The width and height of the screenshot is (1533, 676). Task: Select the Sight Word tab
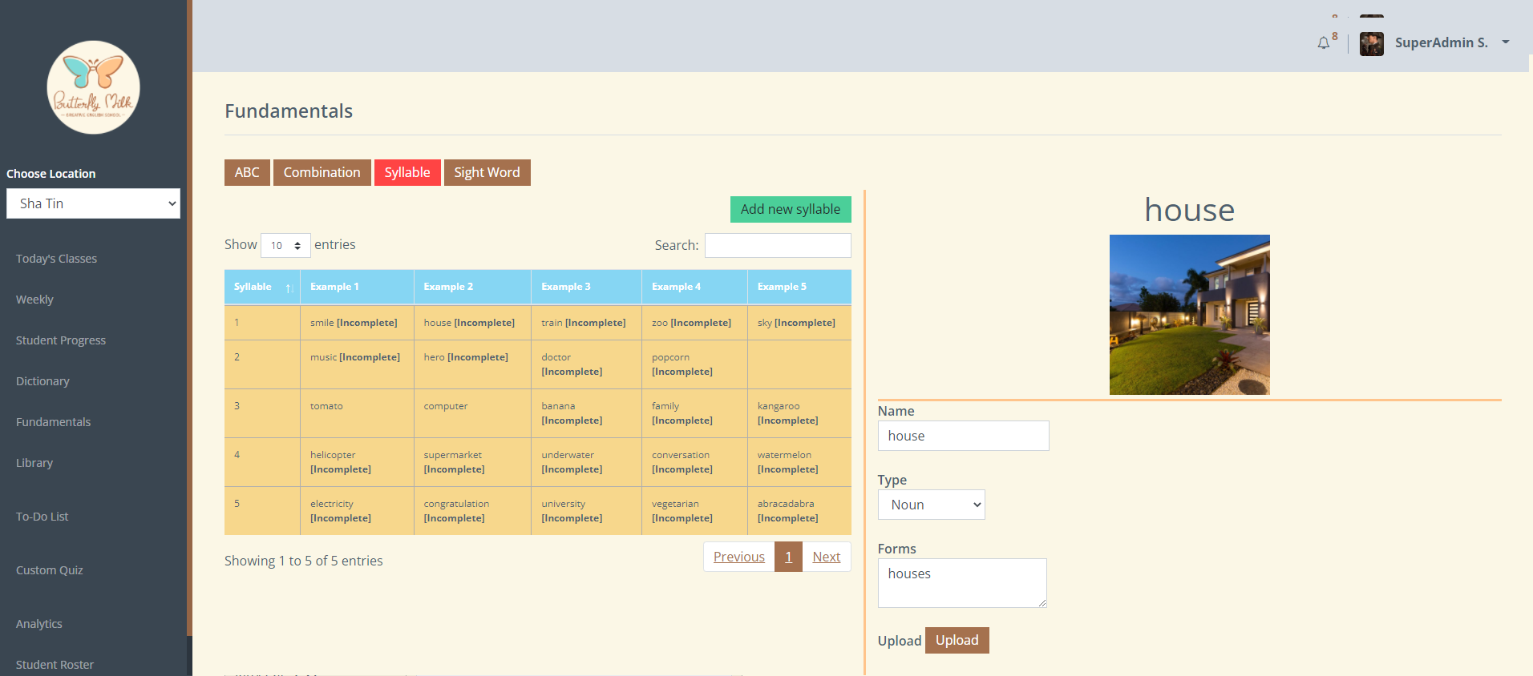pyautogui.click(x=487, y=172)
